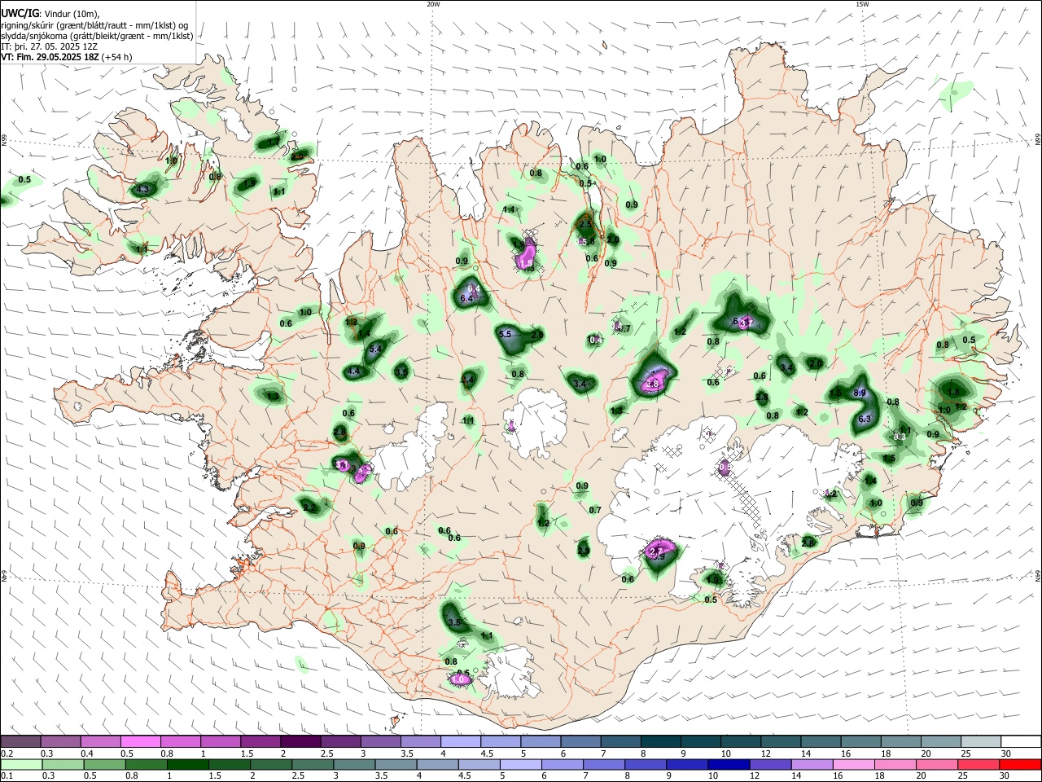The height and width of the screenshot is (782, 1042).
Task: Click the '0.1' label on the lower scale
Action: pos(7,776)
